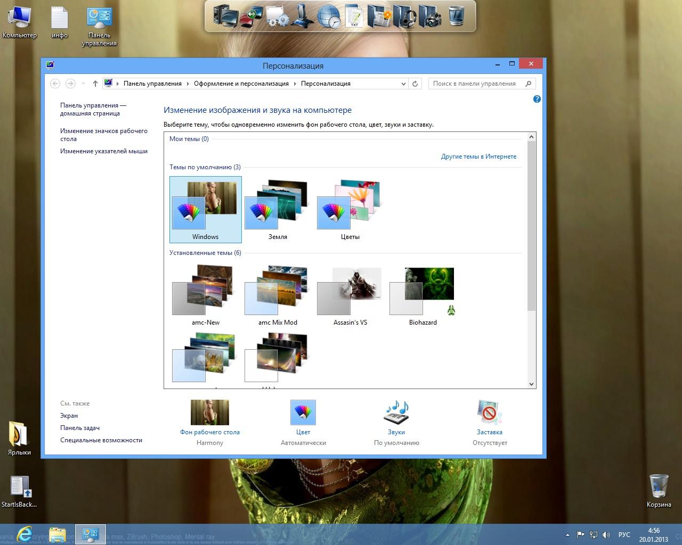Open the Sounds (Звуки) settings icon

pyautogui.click(x=396, y=413)
